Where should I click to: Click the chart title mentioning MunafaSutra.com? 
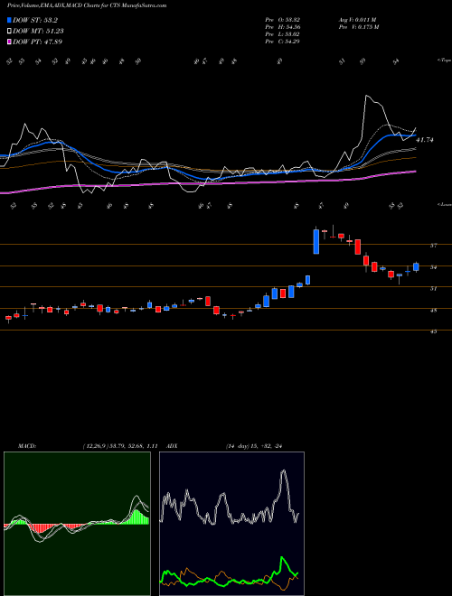87,5
